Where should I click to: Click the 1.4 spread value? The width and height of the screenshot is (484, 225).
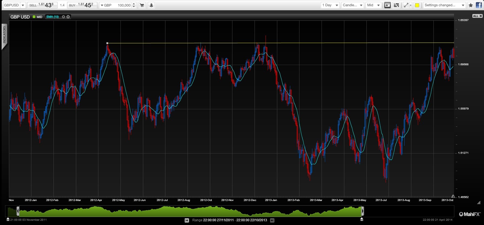(x=62, y=5)
